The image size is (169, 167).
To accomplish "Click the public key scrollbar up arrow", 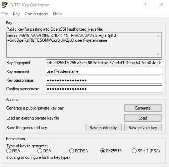I will coord(158,36).
